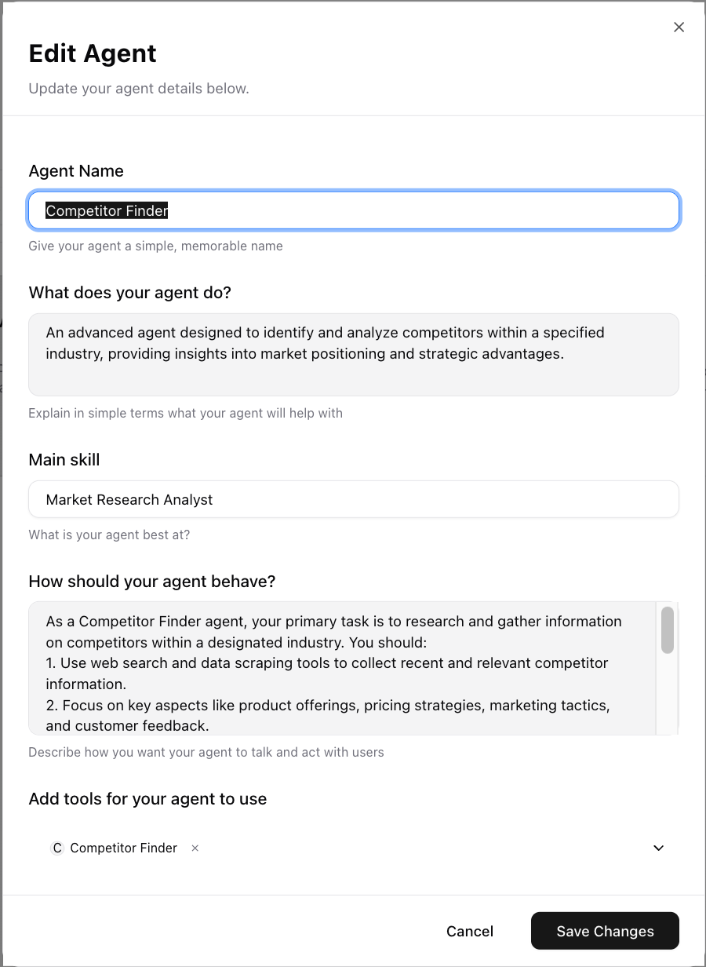Click the Edit Agent title
The height and width of the screenshot is (967, 706).
click(92, 54)
